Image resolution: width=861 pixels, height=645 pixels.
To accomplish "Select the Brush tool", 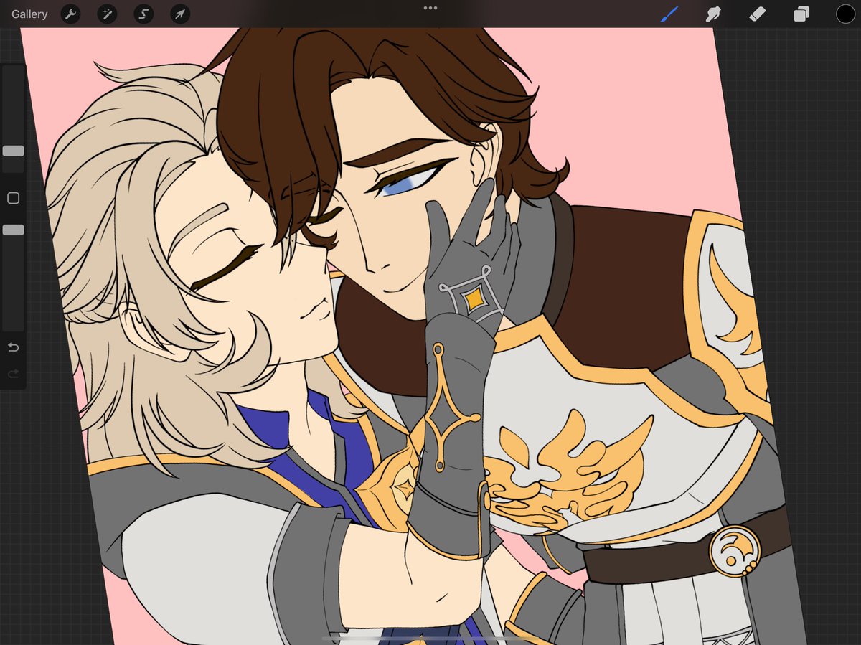I will [x=669, y=14].
